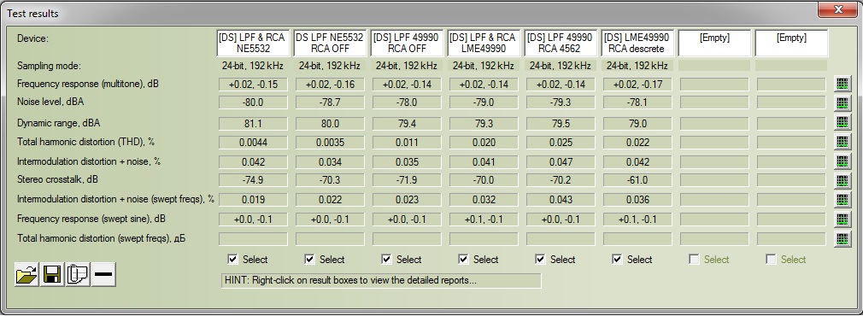Viewport: 863px width, 316px height.
Task: Click device slot [DS] LPF 49990 RCA 4562
Action: (x=561, y=43)
